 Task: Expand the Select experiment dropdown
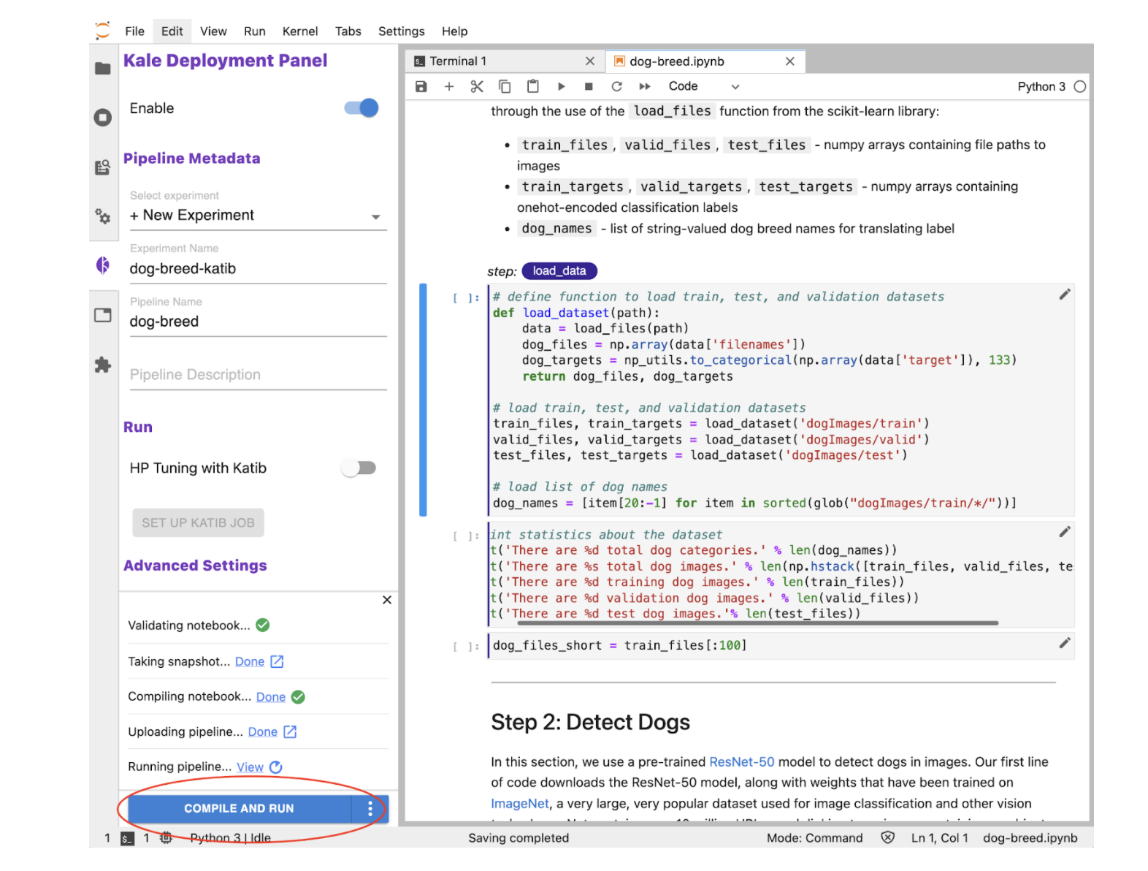(x=375, y=216)
